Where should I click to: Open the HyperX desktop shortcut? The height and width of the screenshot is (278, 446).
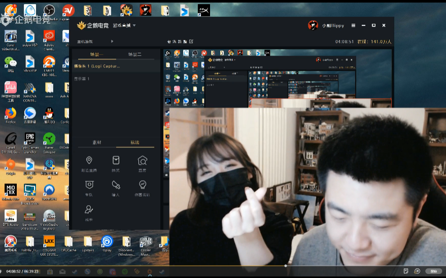pos(203,10)
